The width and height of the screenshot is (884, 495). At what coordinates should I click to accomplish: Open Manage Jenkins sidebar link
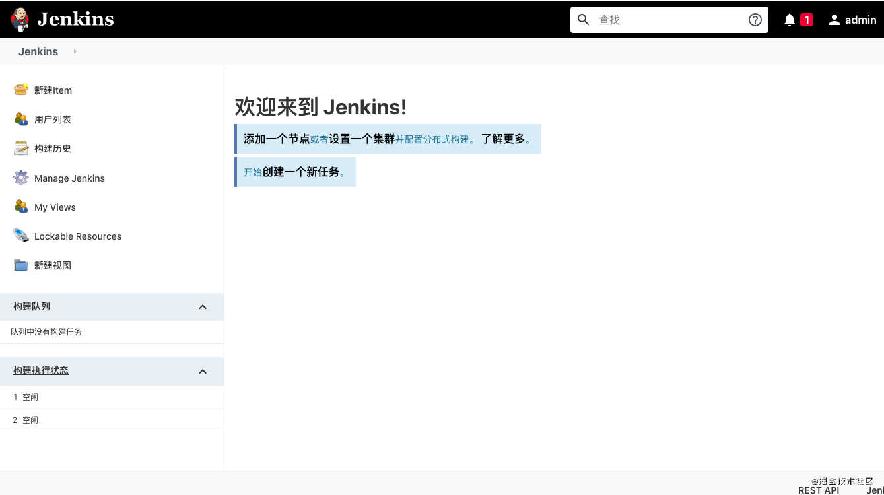(x=69, y=178)
